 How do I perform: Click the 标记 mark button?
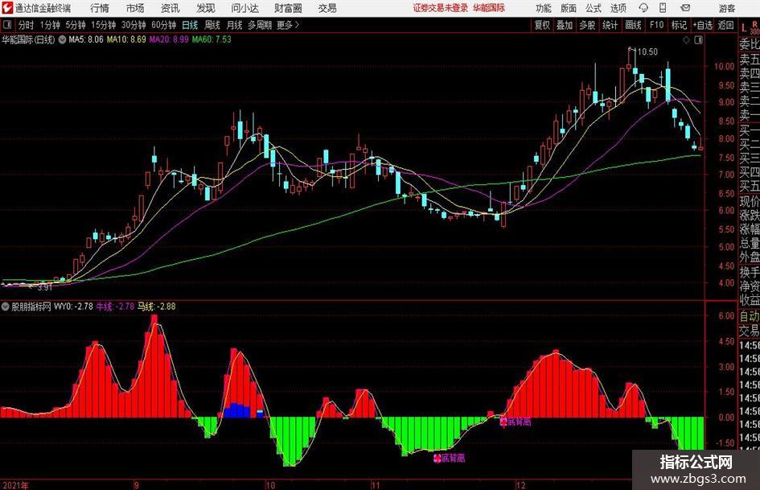point(679,25)
